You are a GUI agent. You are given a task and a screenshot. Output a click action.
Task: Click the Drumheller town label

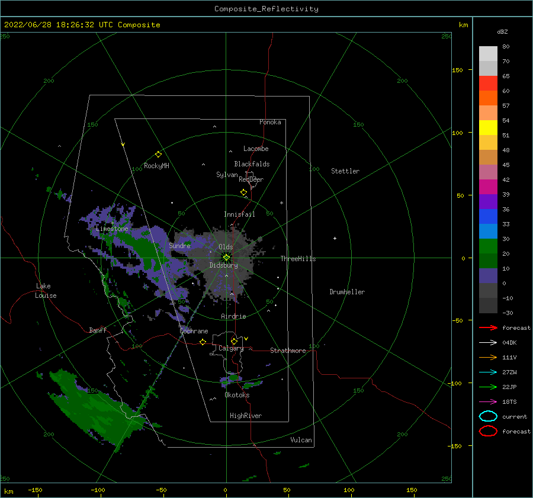[347, 292]
